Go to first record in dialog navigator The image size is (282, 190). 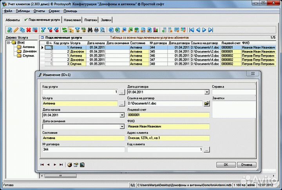(42, 165)
